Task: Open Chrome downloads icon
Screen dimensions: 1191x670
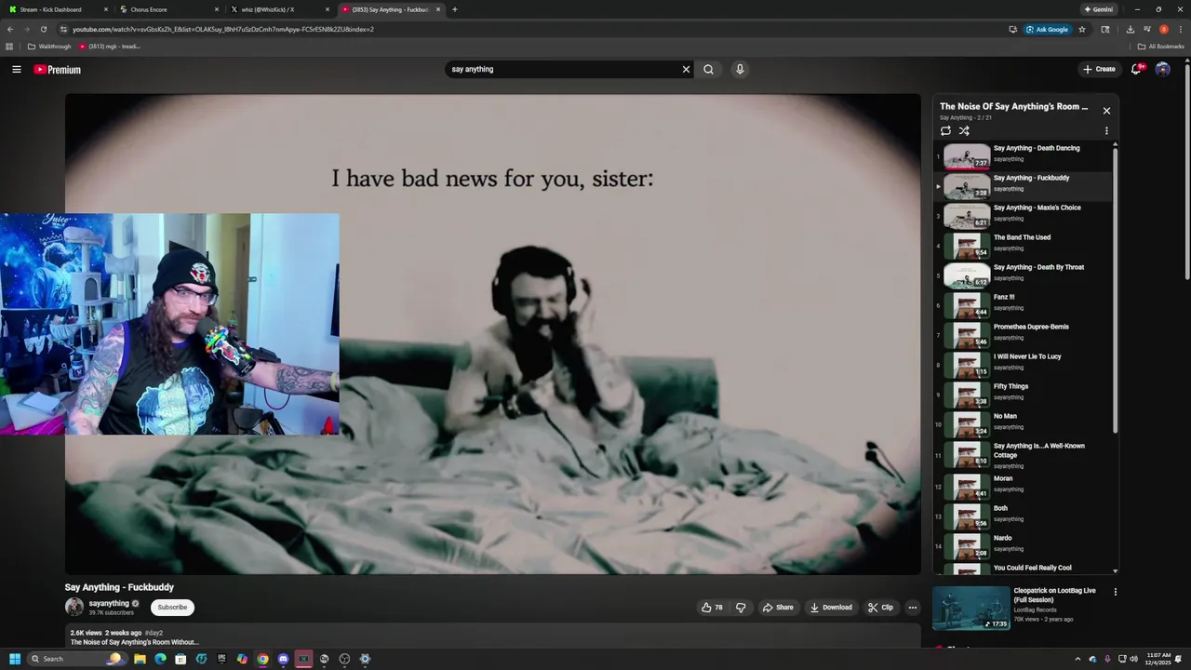Action: [1130, 29]
